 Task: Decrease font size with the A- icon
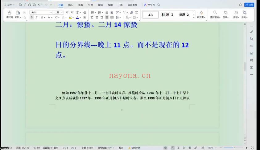pyautogui.click(x=72, y=12)
